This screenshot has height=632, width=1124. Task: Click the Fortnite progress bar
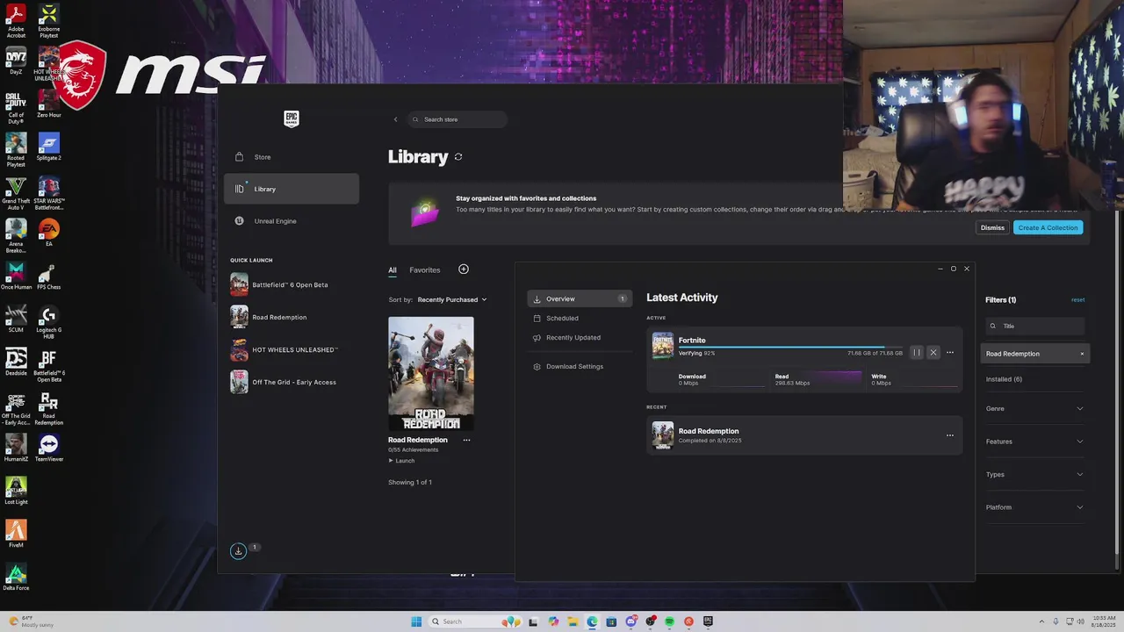(790, 347)
